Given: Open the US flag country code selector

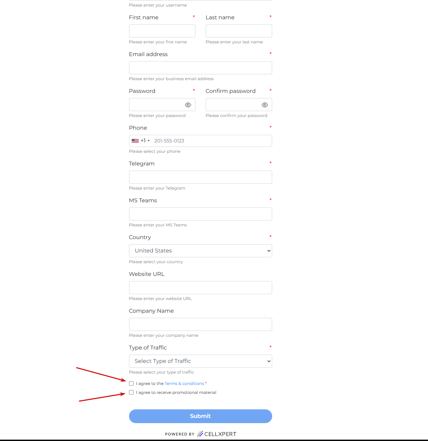Looking at the screenshot, I should point(140,141).
